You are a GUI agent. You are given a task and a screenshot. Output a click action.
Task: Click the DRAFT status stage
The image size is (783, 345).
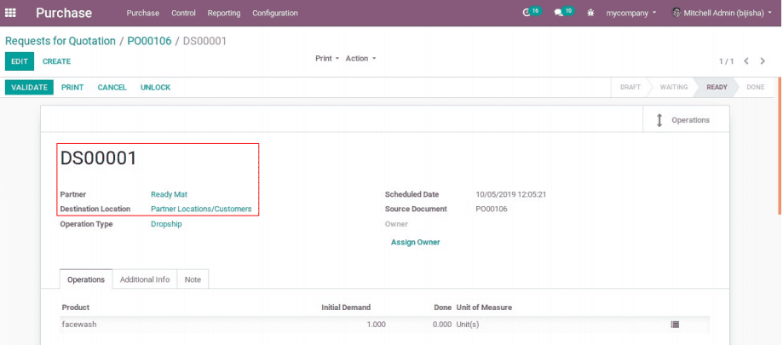point(630,87)
